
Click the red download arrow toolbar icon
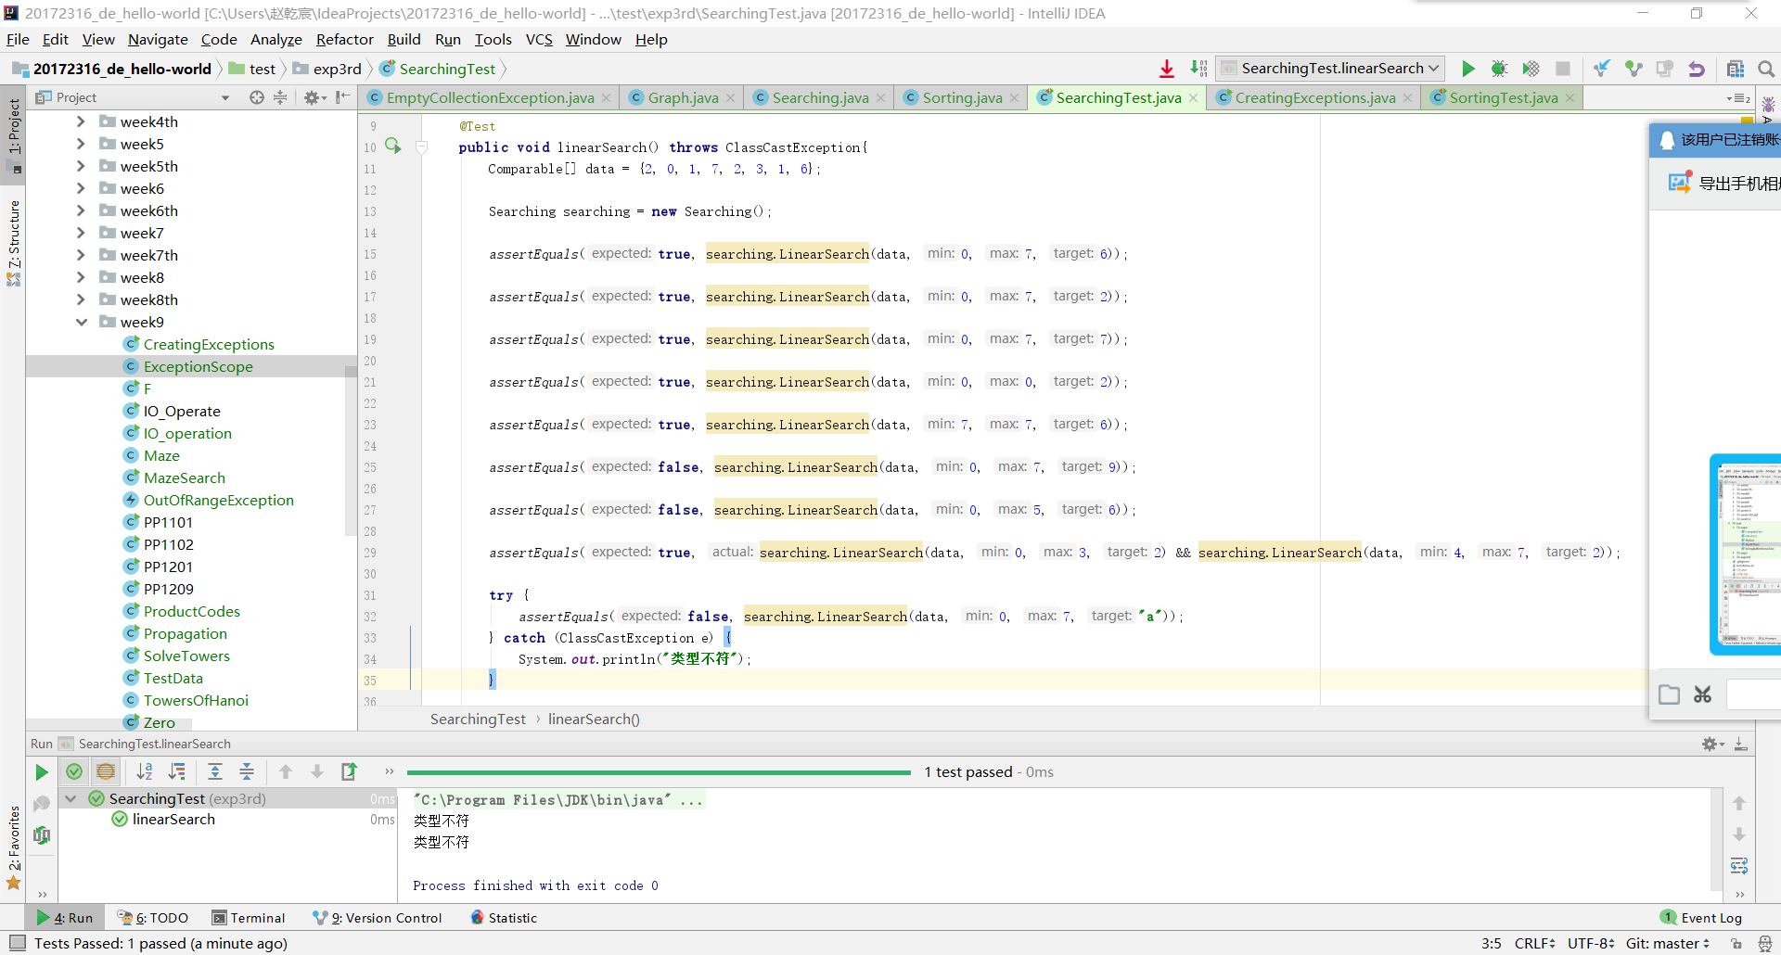click(1167, 69)
